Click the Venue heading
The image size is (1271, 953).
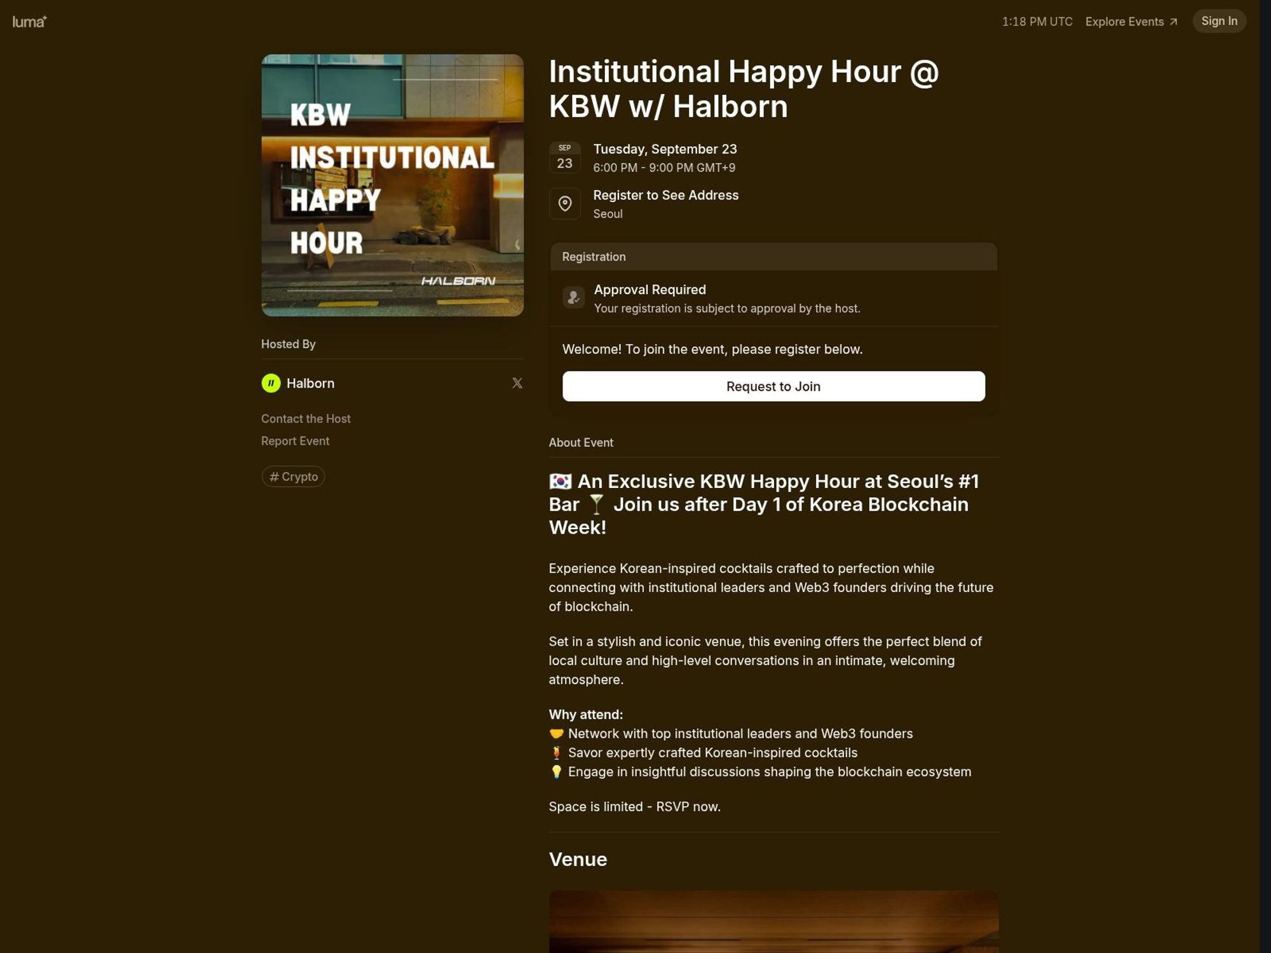pyautogui.click(x=578, y=860)
